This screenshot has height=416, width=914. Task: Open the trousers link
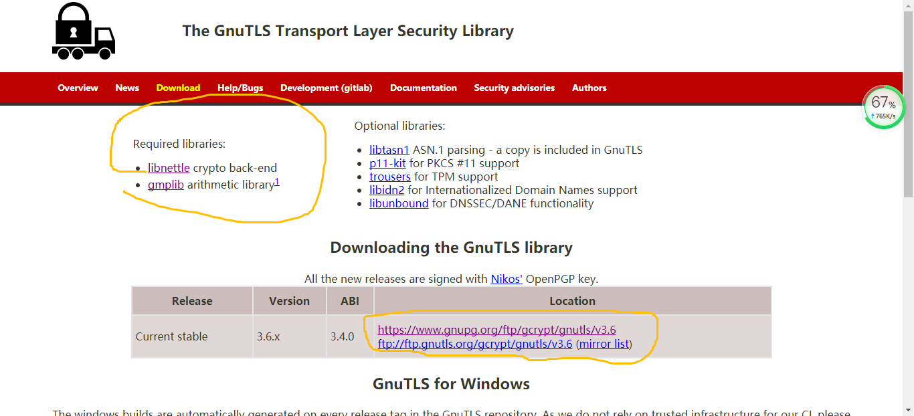tap(390, 177)
